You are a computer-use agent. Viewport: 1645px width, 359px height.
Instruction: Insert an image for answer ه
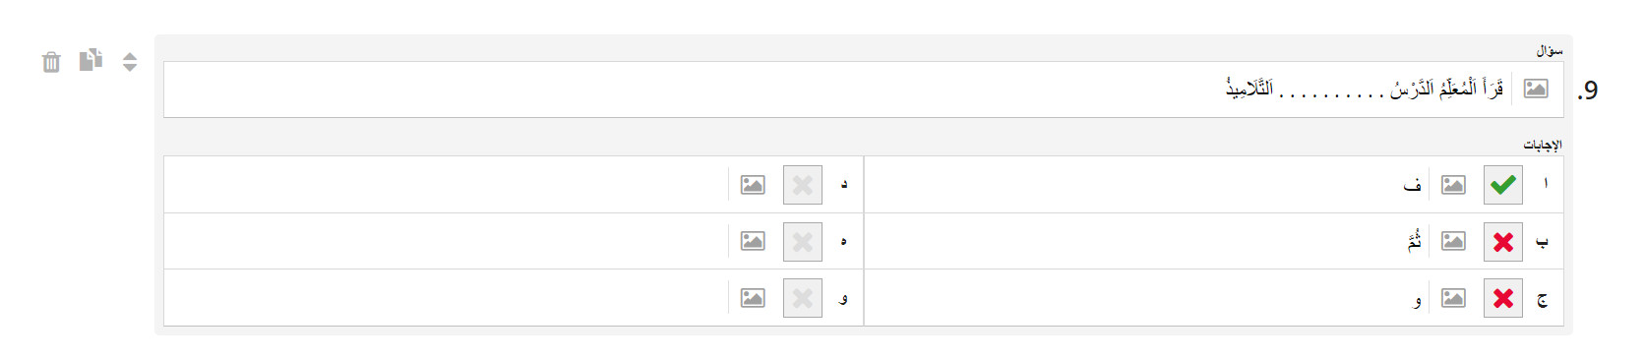(753, 241)
